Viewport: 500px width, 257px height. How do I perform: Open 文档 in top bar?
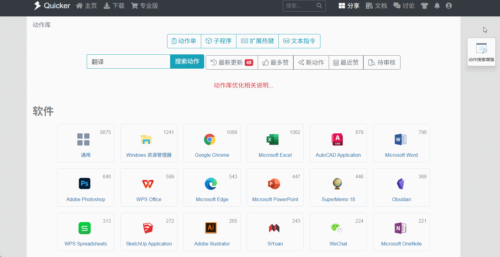(x=376, y=6)
